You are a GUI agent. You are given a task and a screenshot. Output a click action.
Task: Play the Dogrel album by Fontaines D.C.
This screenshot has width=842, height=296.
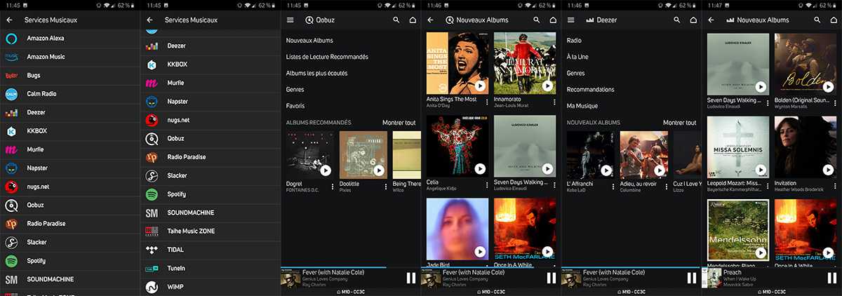tap(326, 170)
